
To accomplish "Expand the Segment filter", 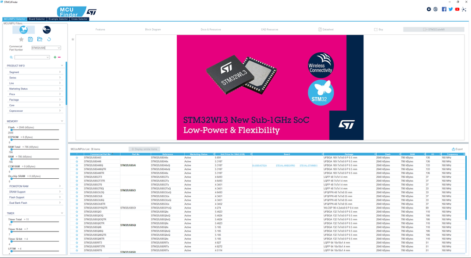I will coord(34,72).
